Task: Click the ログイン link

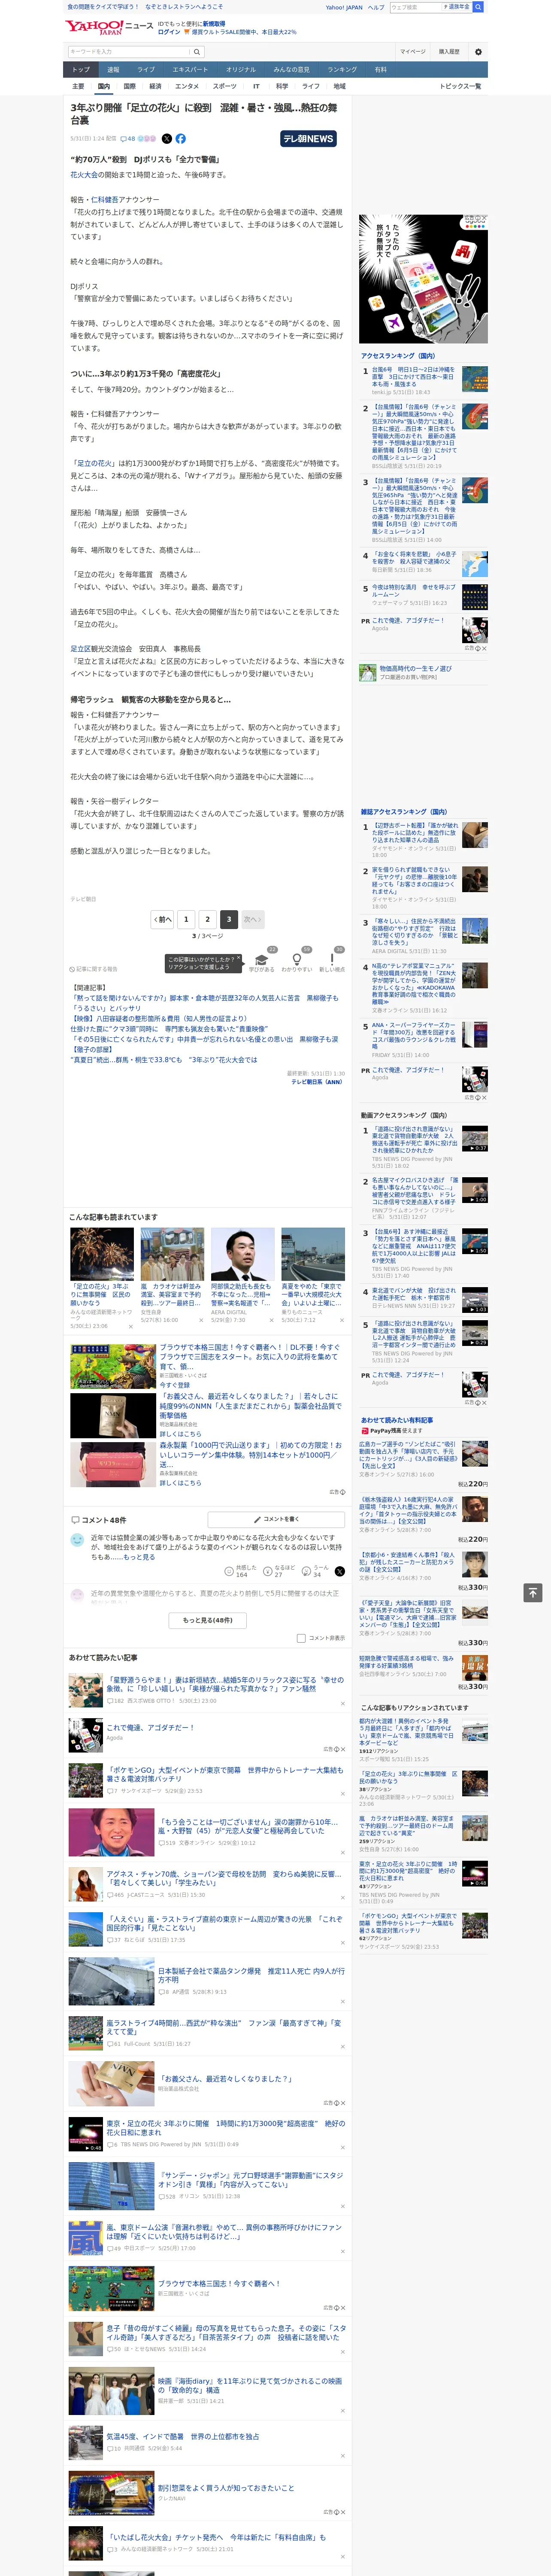Action: click(169, 32)
